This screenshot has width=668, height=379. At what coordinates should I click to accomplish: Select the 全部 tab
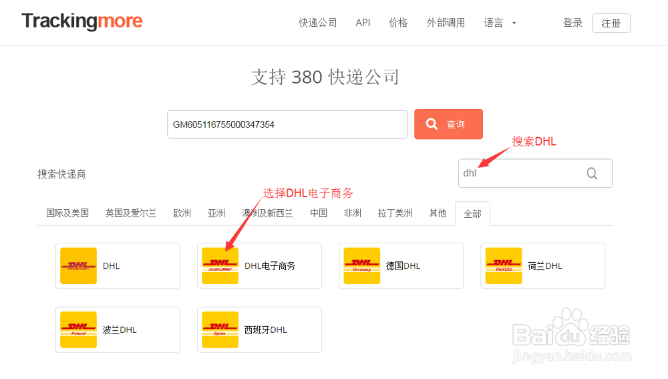pyautogui.click(x=472, y=214)
